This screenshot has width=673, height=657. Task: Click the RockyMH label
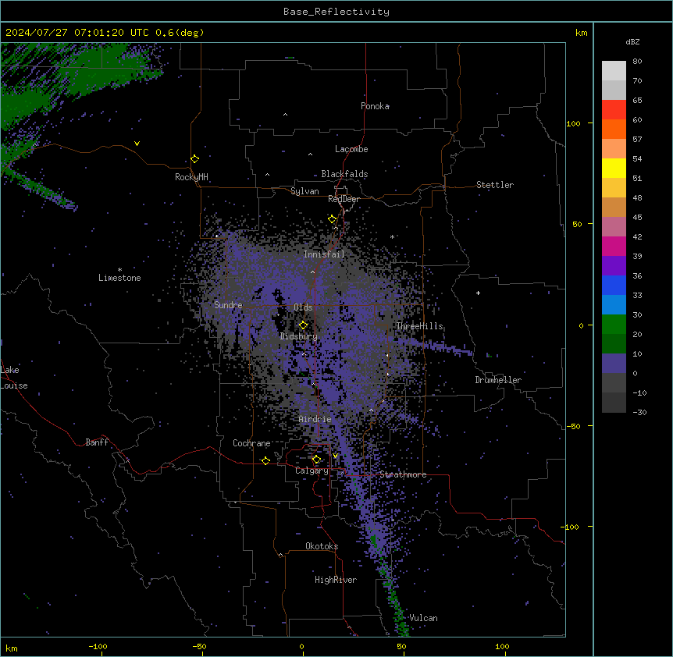click(x=191, y=177)
